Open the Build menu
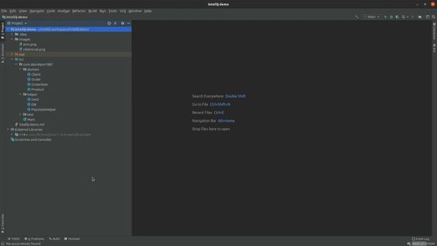Viewport: 437px width, 246px height. point(93,11)
